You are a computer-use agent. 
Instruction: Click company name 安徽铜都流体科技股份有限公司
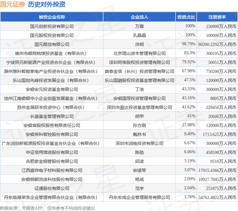[52, 179]
